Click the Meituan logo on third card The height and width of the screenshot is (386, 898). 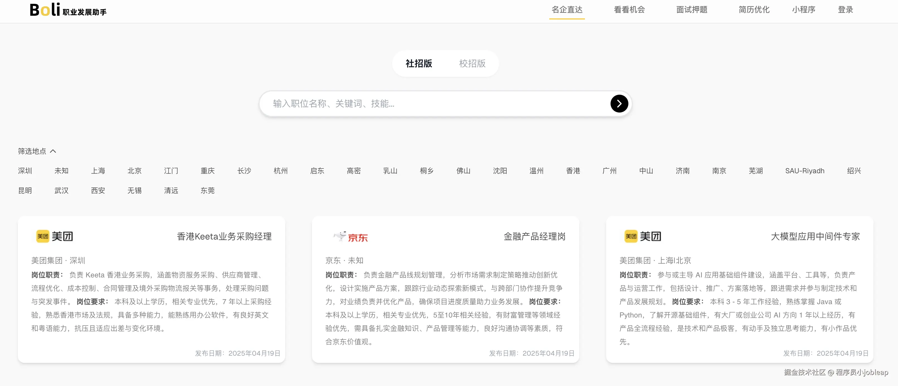[643, 236]
